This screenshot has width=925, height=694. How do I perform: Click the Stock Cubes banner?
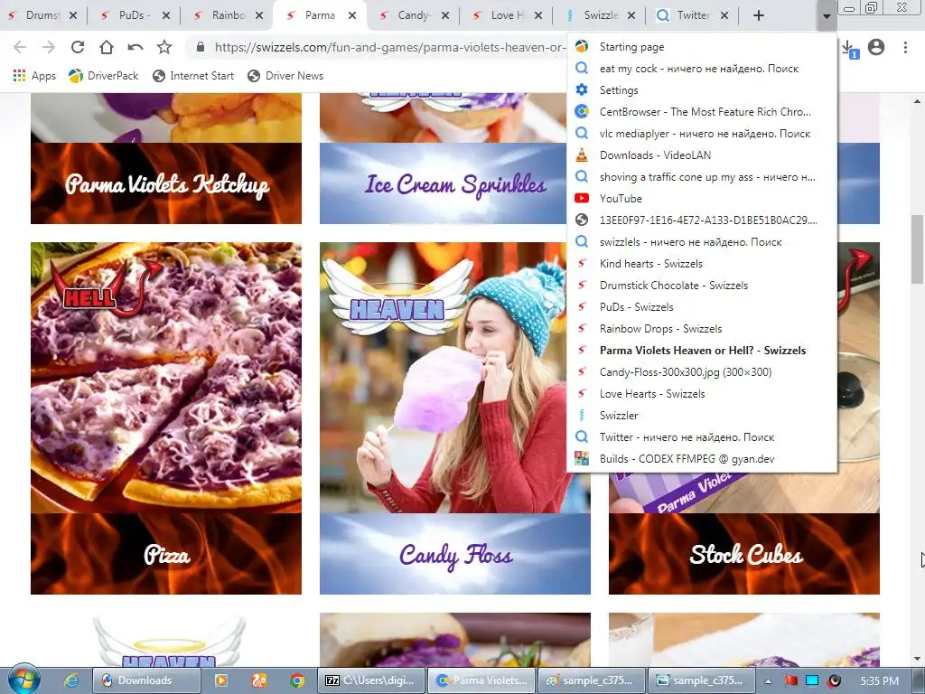744,554
